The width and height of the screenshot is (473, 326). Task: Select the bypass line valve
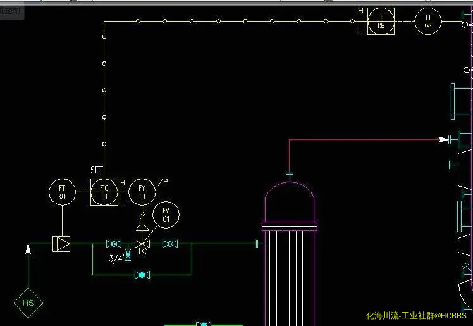tap(142, 275)
